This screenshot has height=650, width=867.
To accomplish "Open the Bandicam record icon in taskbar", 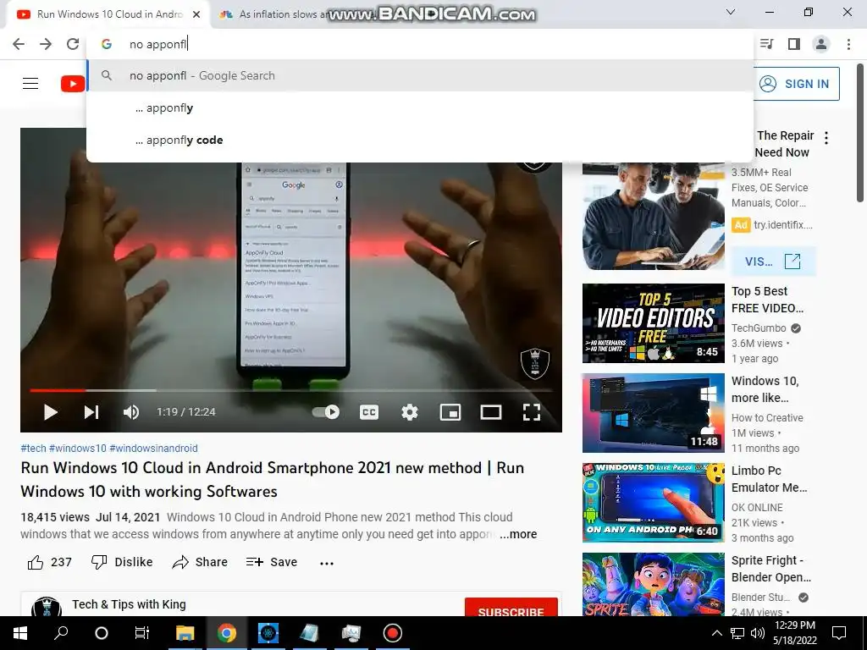I will 393,633.
